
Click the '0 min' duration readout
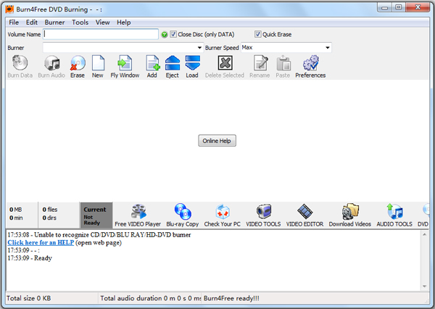click(x=16, y=218)
